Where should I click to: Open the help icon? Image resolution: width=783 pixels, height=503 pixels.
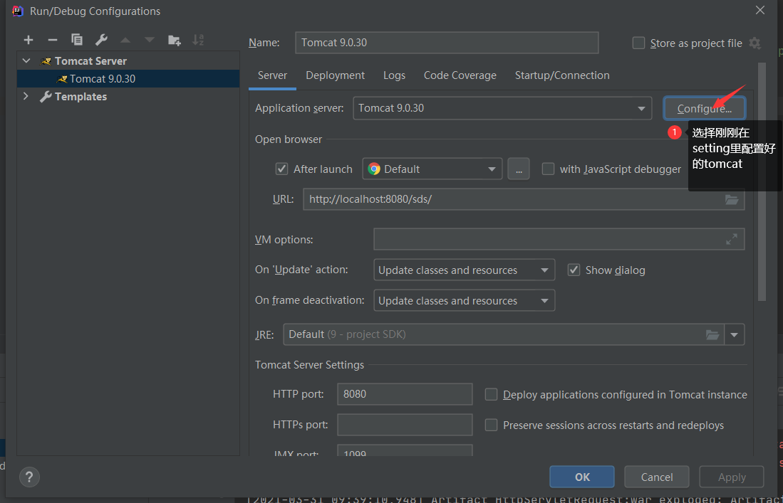28,477
